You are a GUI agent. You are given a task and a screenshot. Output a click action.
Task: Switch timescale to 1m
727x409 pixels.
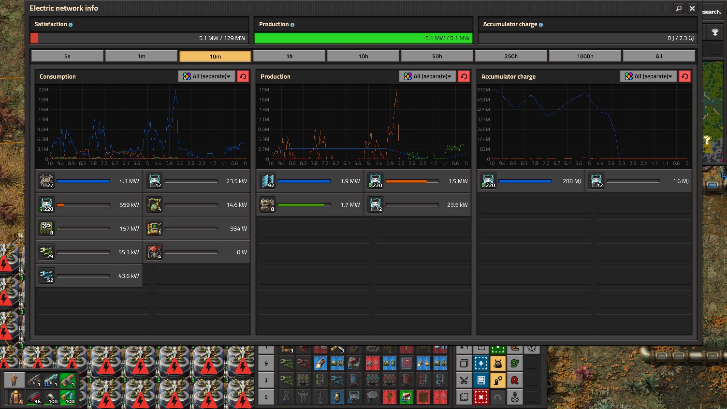coord(141,56)
